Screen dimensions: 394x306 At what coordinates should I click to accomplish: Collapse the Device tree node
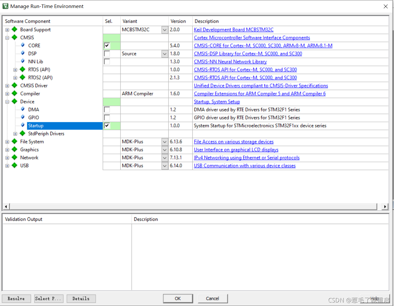click(7, 102)
